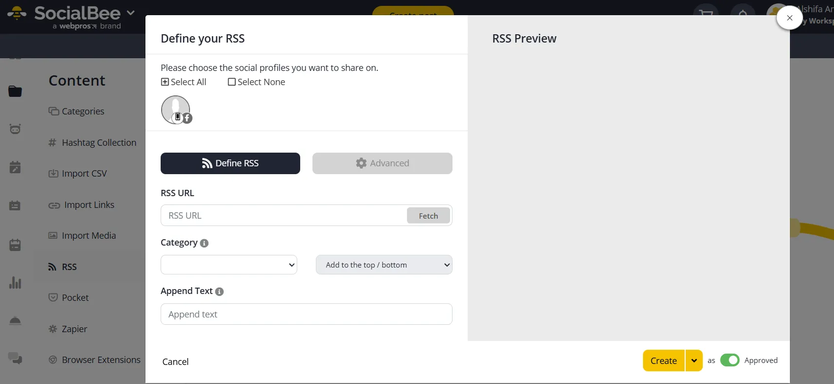834x384 pixels.
Task: Click the folder icon in left sidebar
Action: pyautogui.click(x=15, y=91)
